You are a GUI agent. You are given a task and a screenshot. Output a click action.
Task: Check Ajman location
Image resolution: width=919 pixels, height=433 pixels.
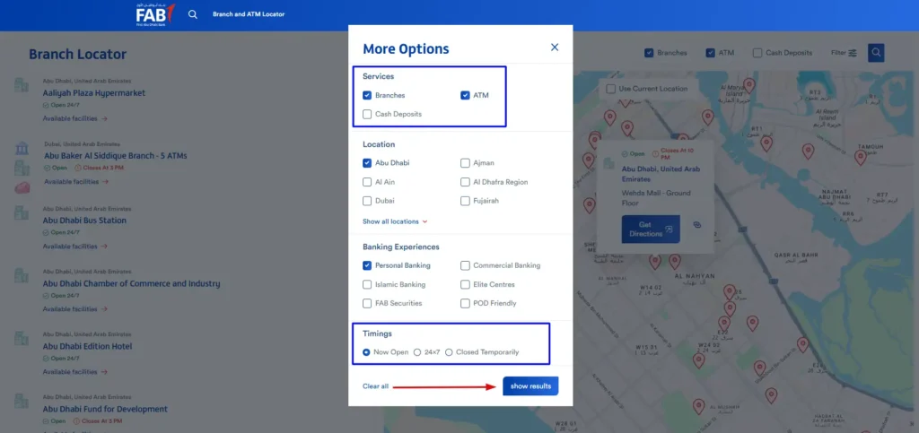click(x=465, y=162)
